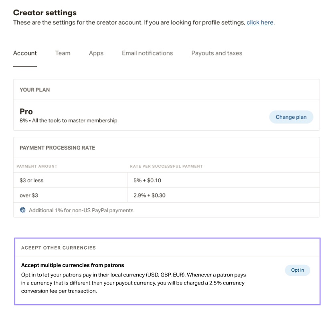
Task: Click the Payment Processing Rate header
Action: click(57, 148)
